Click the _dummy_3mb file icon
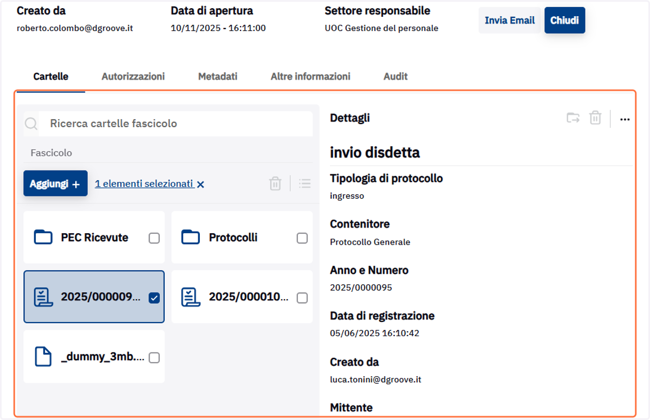Image resolution: width=650 pixels, height=420 pixels. point(43,357)
